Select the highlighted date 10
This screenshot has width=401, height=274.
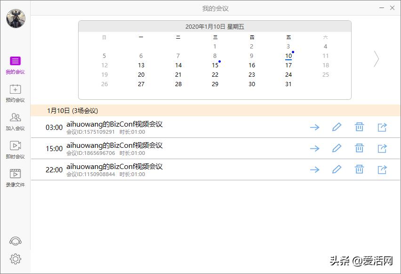(288, 56)
